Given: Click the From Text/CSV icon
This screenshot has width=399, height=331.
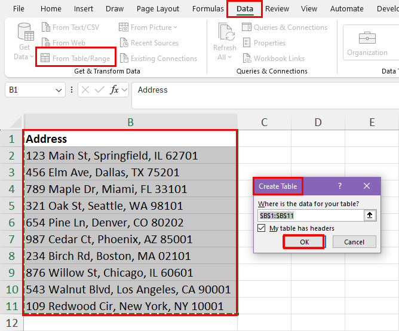Looking at the screenshot, I should click(46, 27).
